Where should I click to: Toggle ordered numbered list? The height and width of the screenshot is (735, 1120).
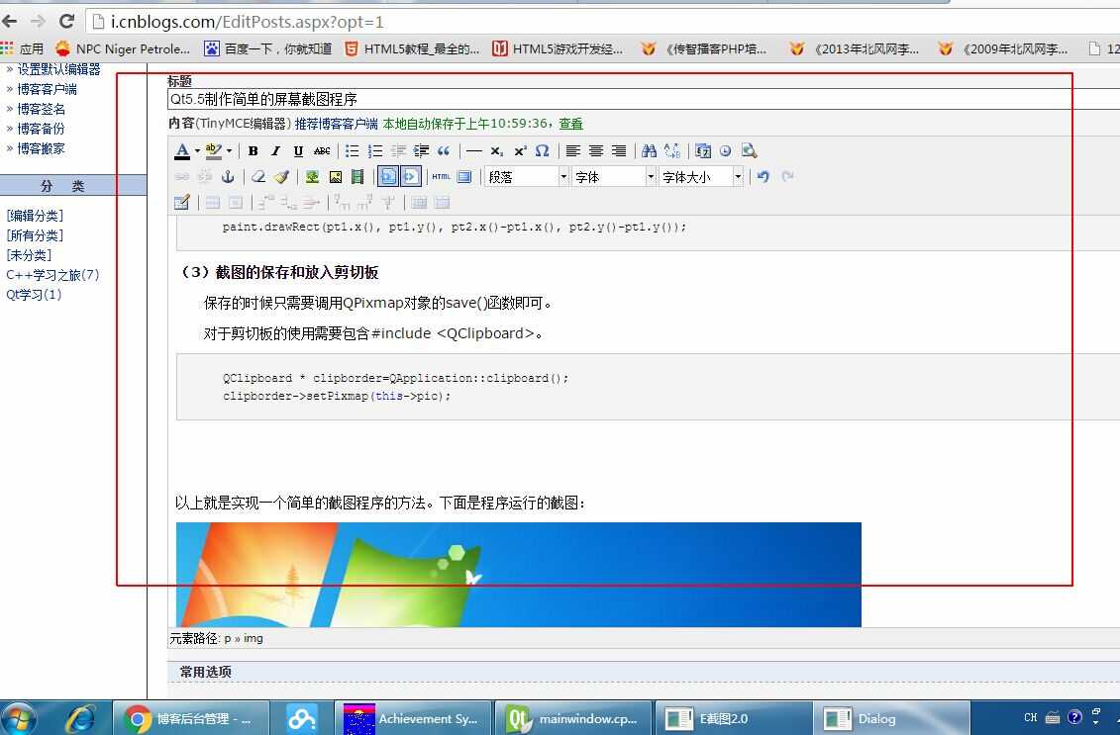(375, 150)
